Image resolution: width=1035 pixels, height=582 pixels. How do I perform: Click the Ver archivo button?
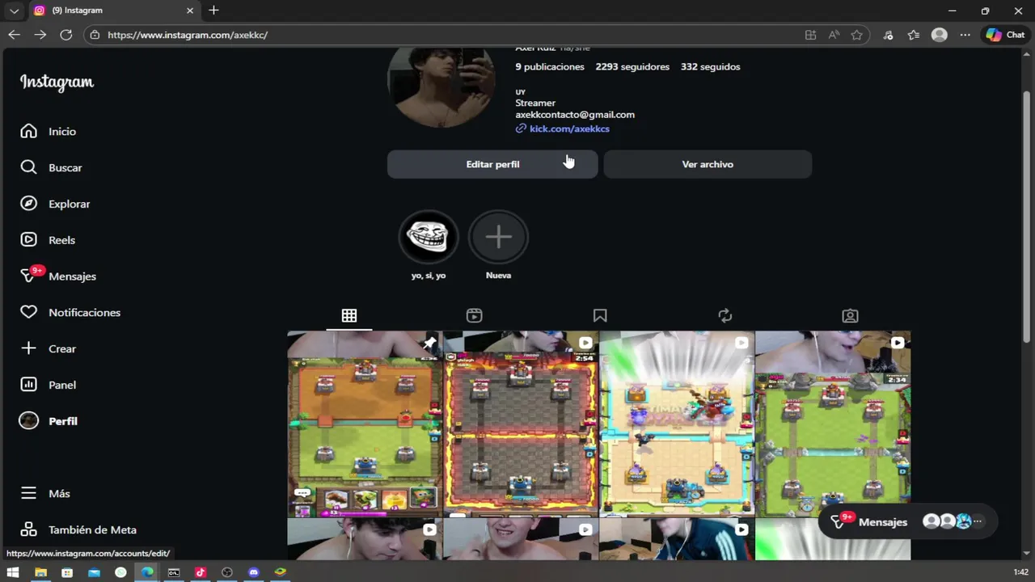[x=708, y=164]
